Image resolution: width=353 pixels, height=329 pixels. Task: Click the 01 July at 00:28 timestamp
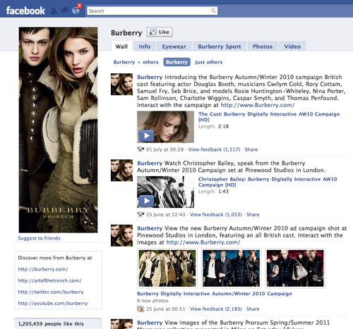[x=164, y=149]
